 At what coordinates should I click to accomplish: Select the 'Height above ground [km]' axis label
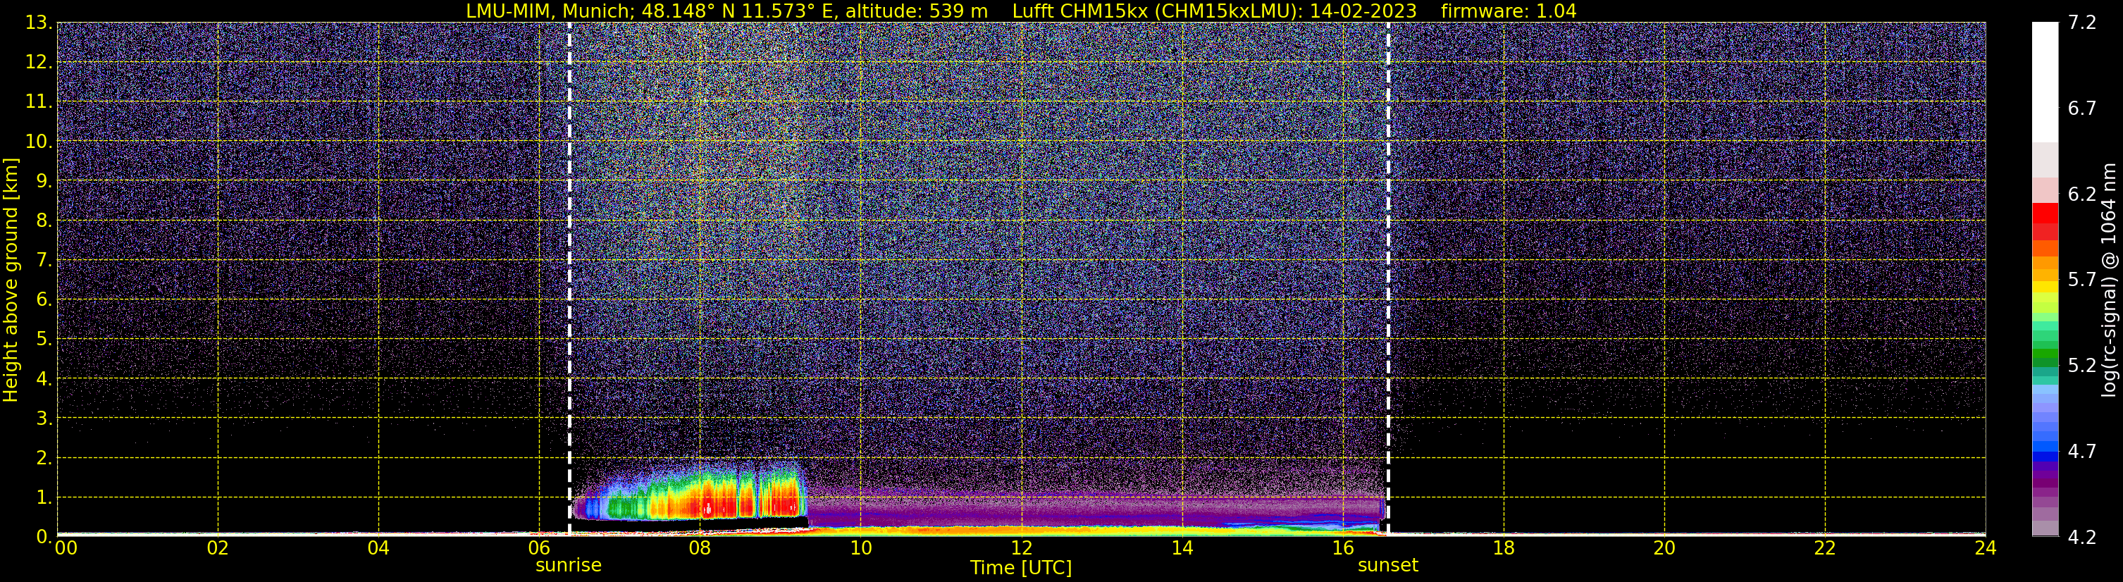[11, 280]
